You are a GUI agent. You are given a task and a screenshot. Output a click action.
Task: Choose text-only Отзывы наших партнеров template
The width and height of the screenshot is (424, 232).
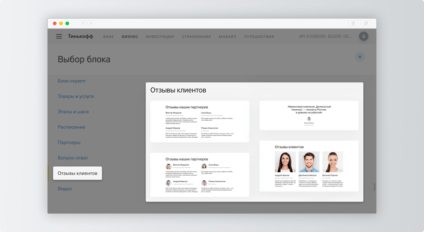200,122
